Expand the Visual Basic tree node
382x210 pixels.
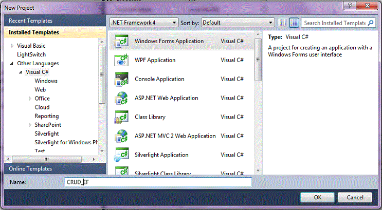(12, 46)
